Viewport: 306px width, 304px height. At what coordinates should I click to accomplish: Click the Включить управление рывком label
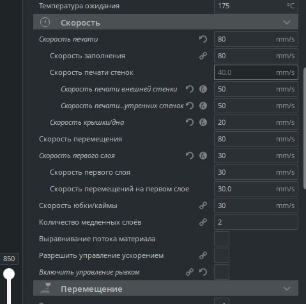[89, 273]
